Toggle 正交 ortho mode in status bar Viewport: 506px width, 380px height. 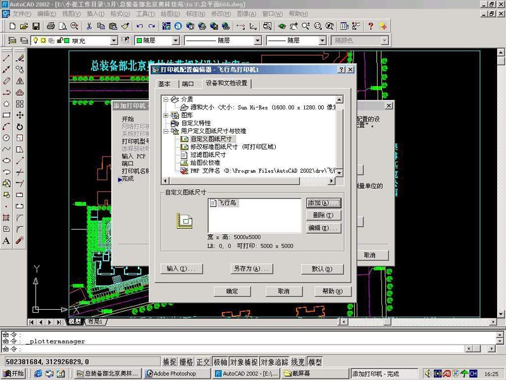203,362
